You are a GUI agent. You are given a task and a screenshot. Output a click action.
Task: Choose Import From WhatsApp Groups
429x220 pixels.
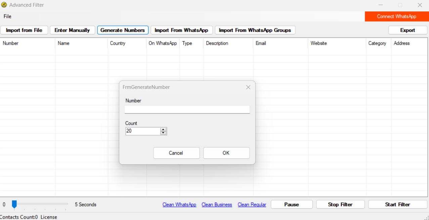tap(255, 30)
